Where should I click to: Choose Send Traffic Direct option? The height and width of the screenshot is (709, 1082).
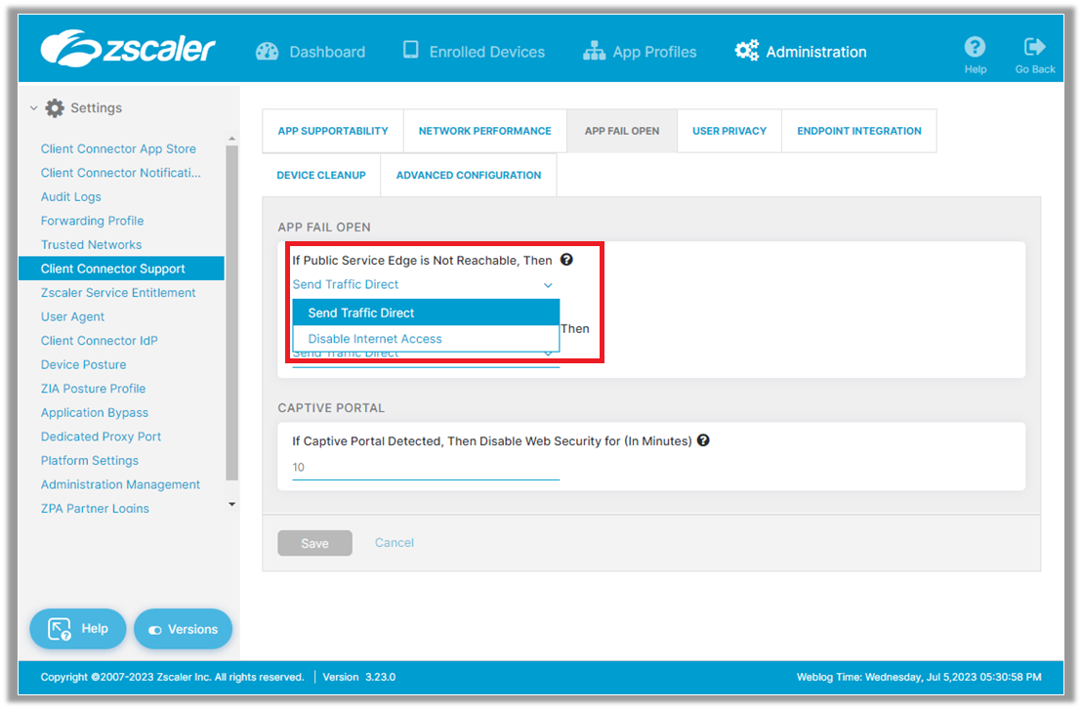[x=426, y=313]
